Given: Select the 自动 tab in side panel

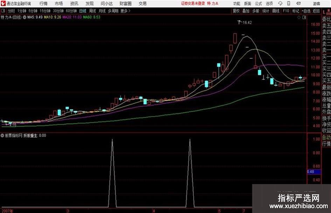Looking at the screenshot, I should pyautogui.click(x=326, y=138).
